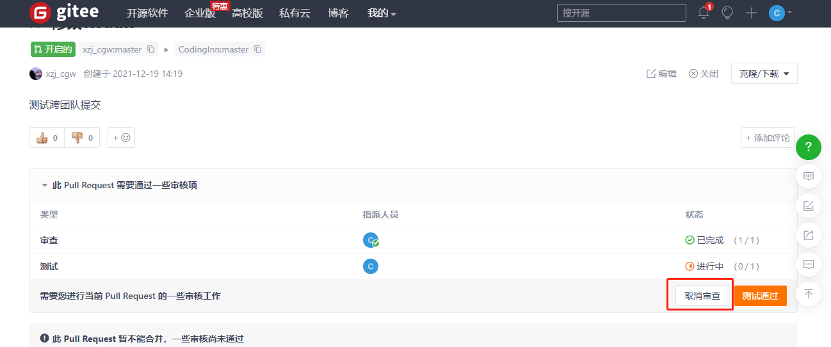The width and height of the screenshot is (831, 347).
Task: Click the 已完成 status check icon
Action: (690, 240)
